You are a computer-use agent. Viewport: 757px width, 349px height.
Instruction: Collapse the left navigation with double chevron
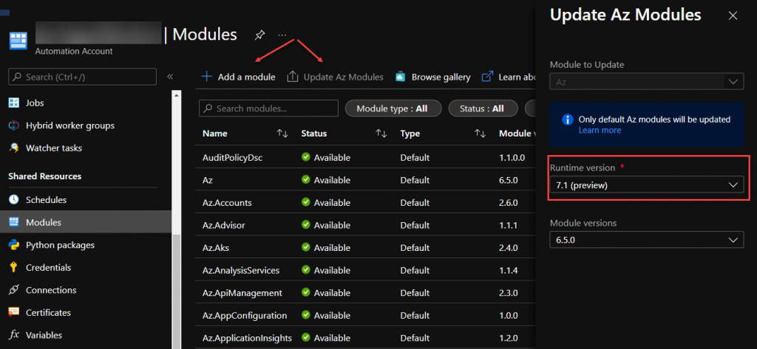click(x=170, y=77)
